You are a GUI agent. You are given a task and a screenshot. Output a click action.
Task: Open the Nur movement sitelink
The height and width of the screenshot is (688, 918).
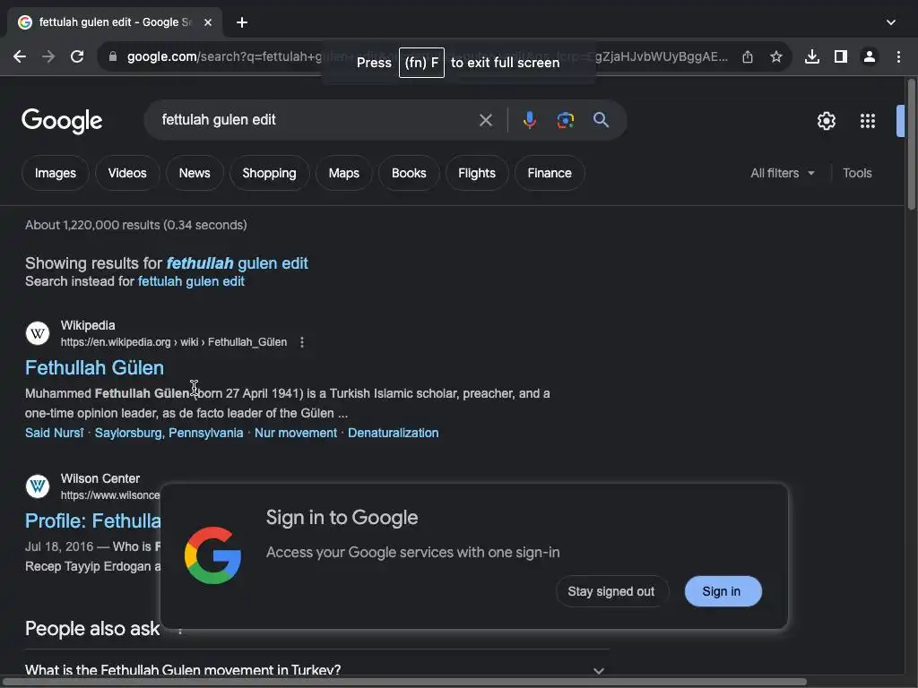coord(296,433)
